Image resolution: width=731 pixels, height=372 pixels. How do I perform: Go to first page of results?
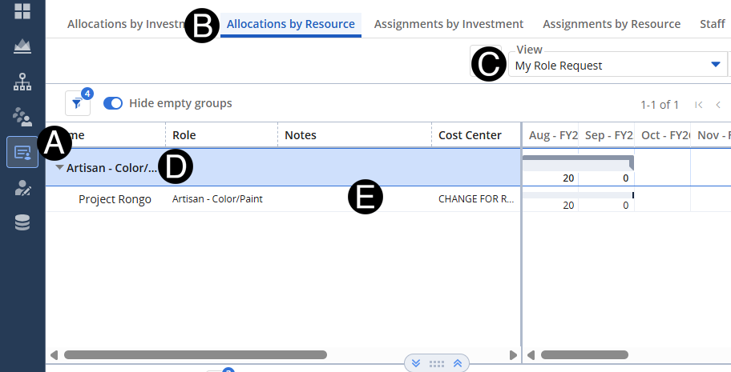pos(699,105)
